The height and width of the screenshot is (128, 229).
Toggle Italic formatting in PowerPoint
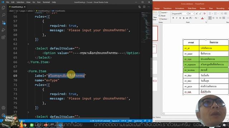point(176,18)
